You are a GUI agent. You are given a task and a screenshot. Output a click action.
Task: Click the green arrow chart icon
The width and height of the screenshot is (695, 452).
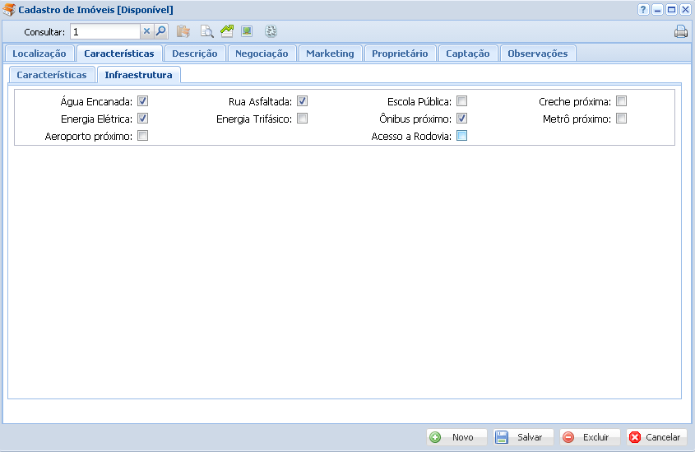click(x=227, y=31)
